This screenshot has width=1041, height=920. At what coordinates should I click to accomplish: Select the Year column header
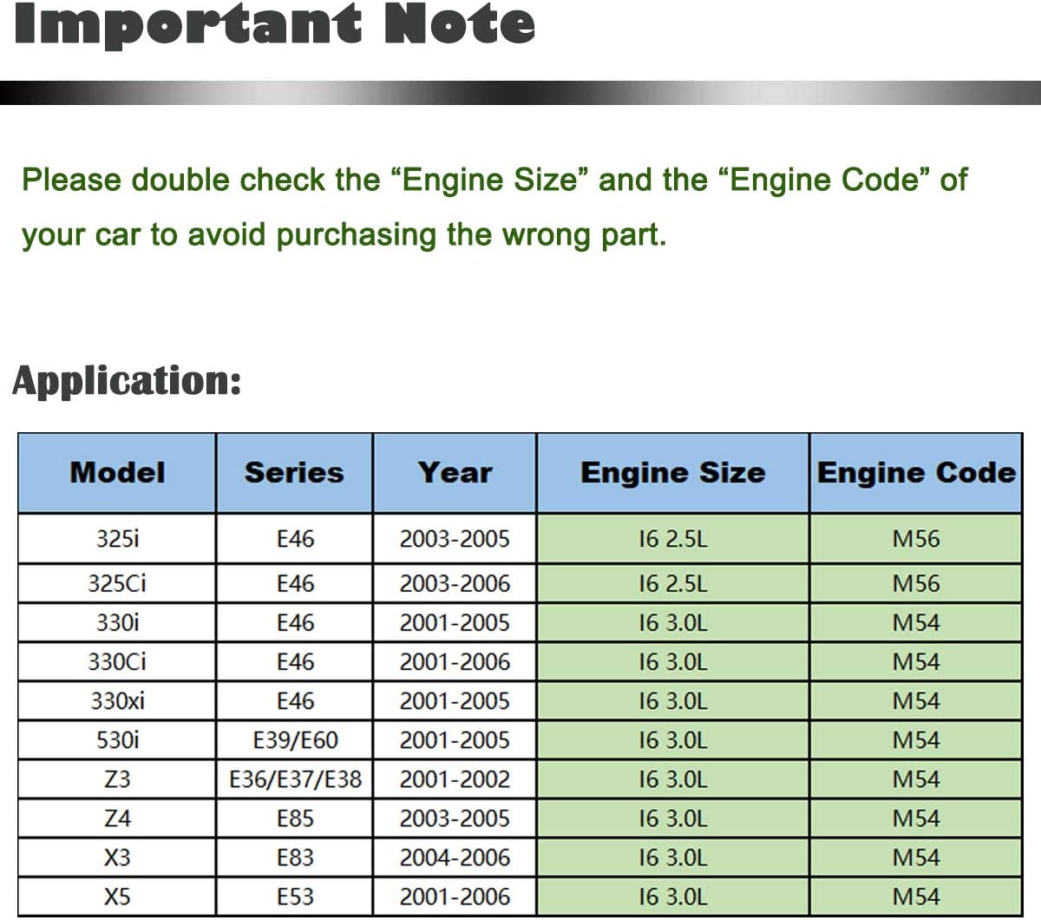[455, 473]
